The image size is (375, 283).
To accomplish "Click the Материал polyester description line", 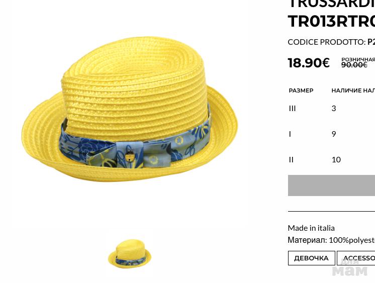I will coord(331,240).
